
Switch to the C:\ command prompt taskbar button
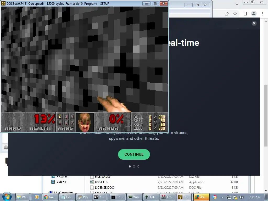click(x=117, y=197)
